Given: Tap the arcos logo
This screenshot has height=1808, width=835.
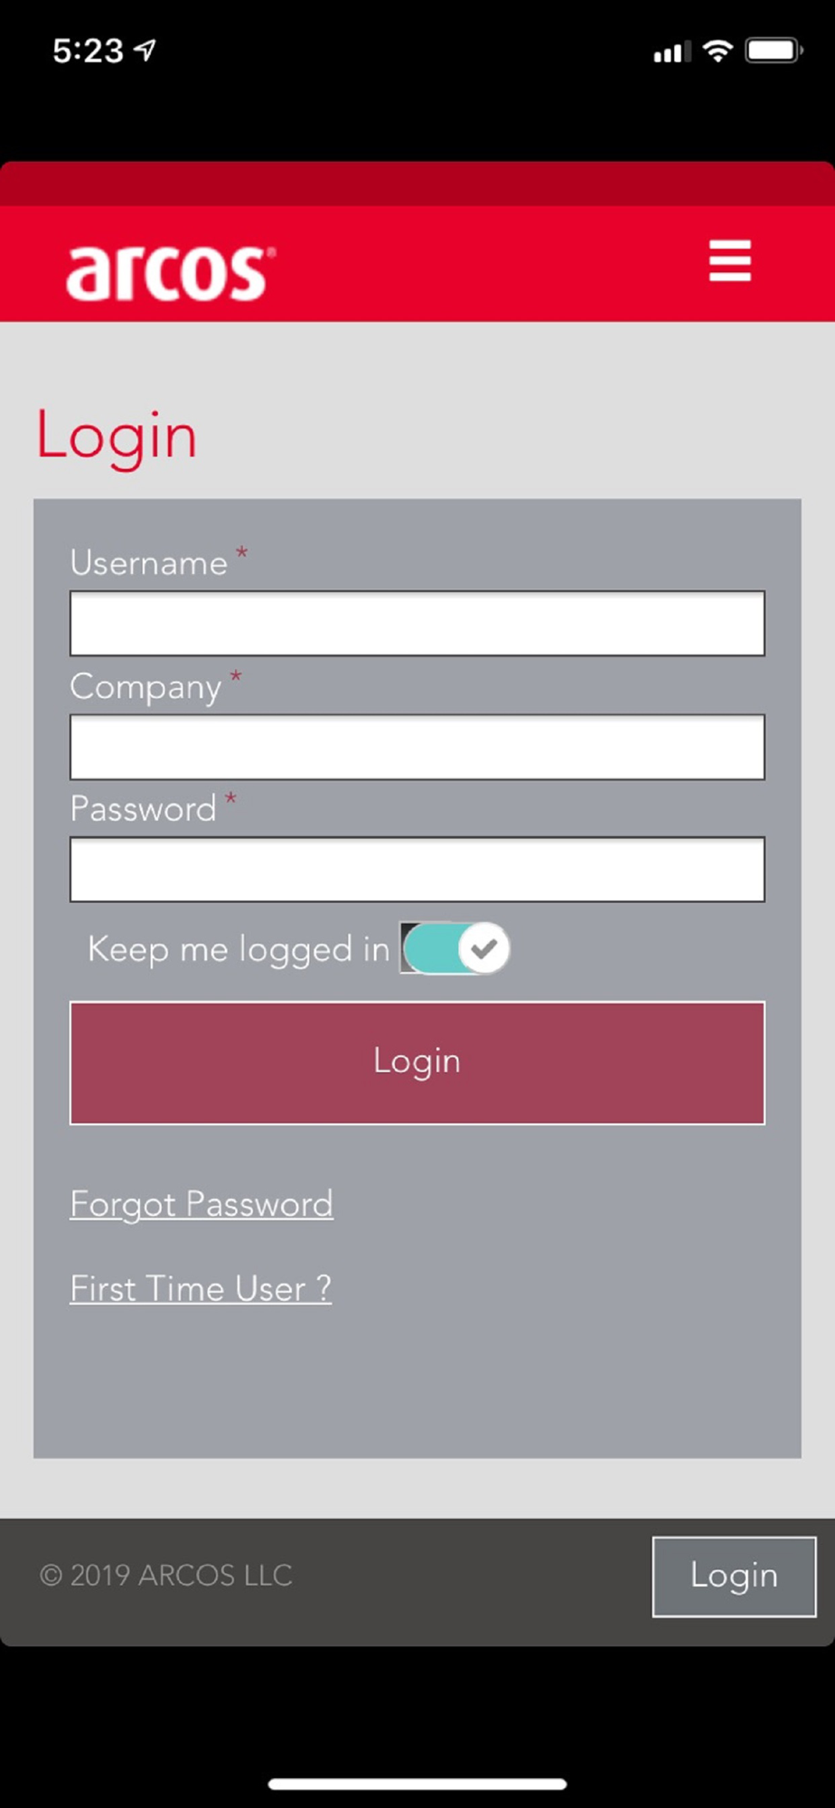Looking at the screenshot, I should coord(171,272).
